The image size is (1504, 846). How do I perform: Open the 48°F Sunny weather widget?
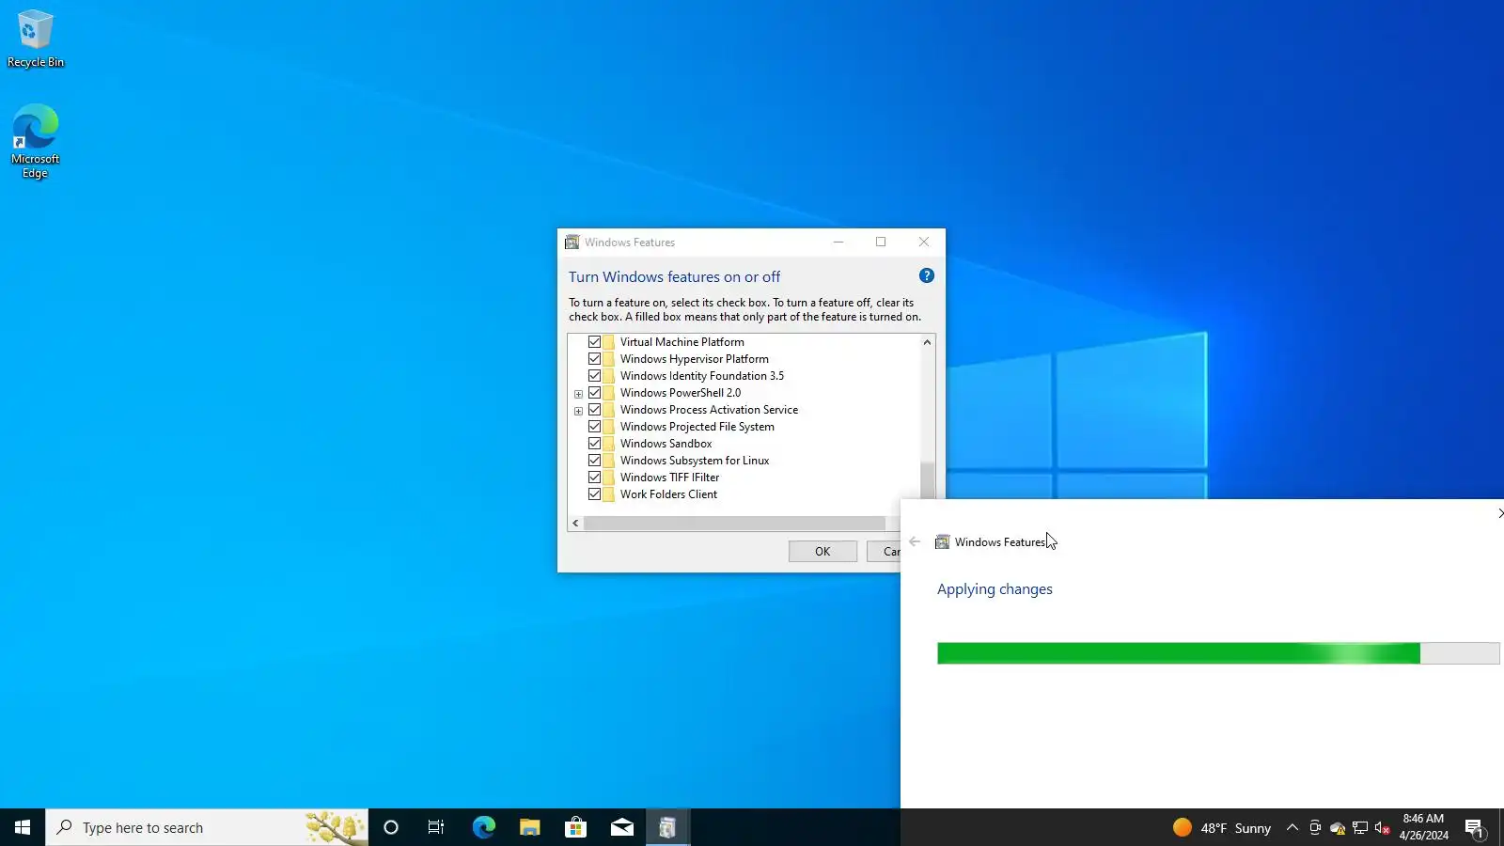(x=1222, y=827)
